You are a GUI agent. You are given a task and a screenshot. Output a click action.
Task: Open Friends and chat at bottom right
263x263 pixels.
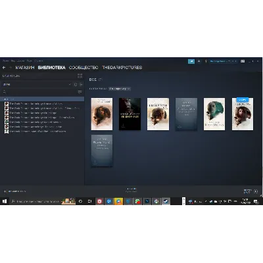[251, 191]
